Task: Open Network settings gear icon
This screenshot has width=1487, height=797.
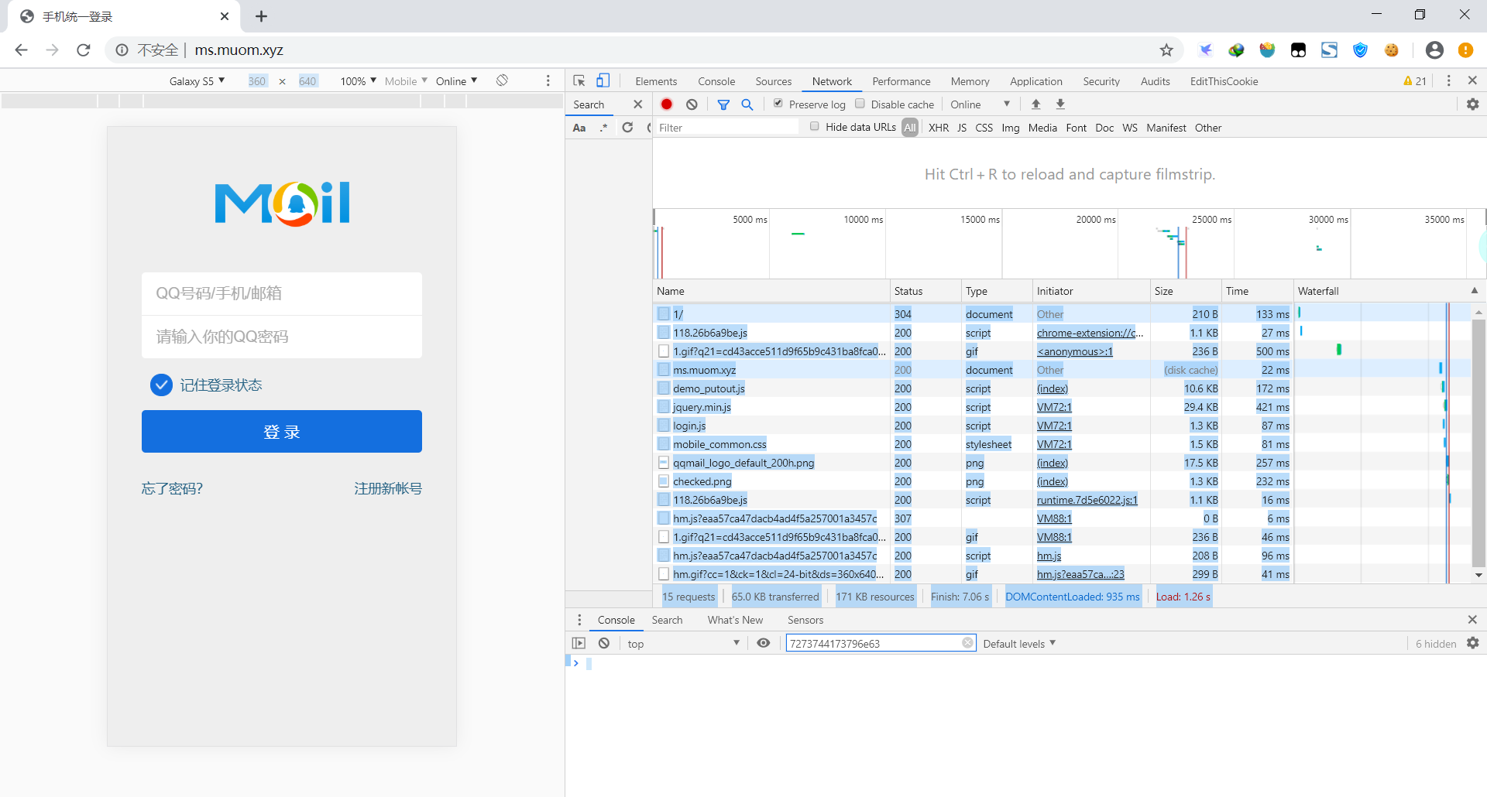Action: (x=1472, y=104)
